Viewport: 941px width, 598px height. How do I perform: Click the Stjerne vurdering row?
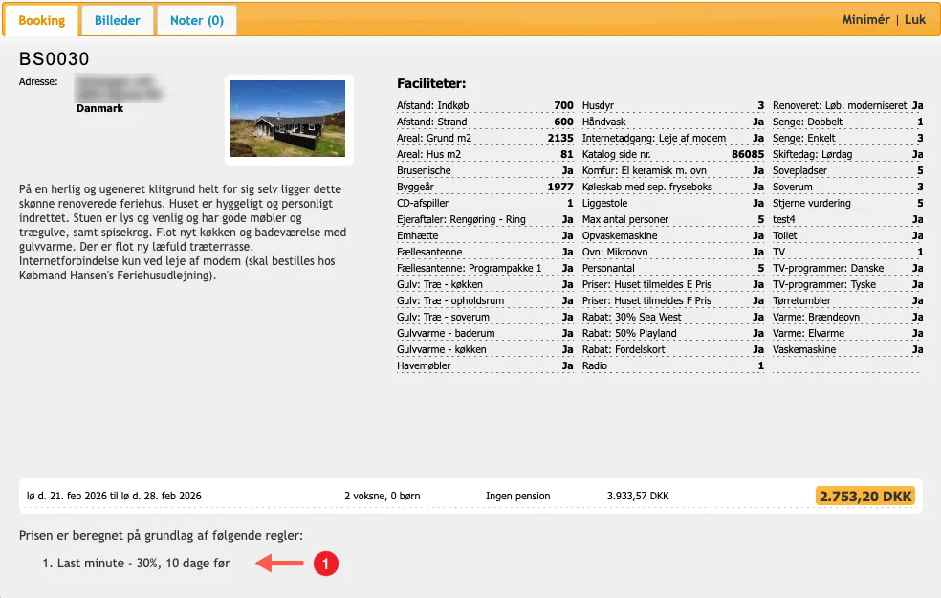[847, 203]
